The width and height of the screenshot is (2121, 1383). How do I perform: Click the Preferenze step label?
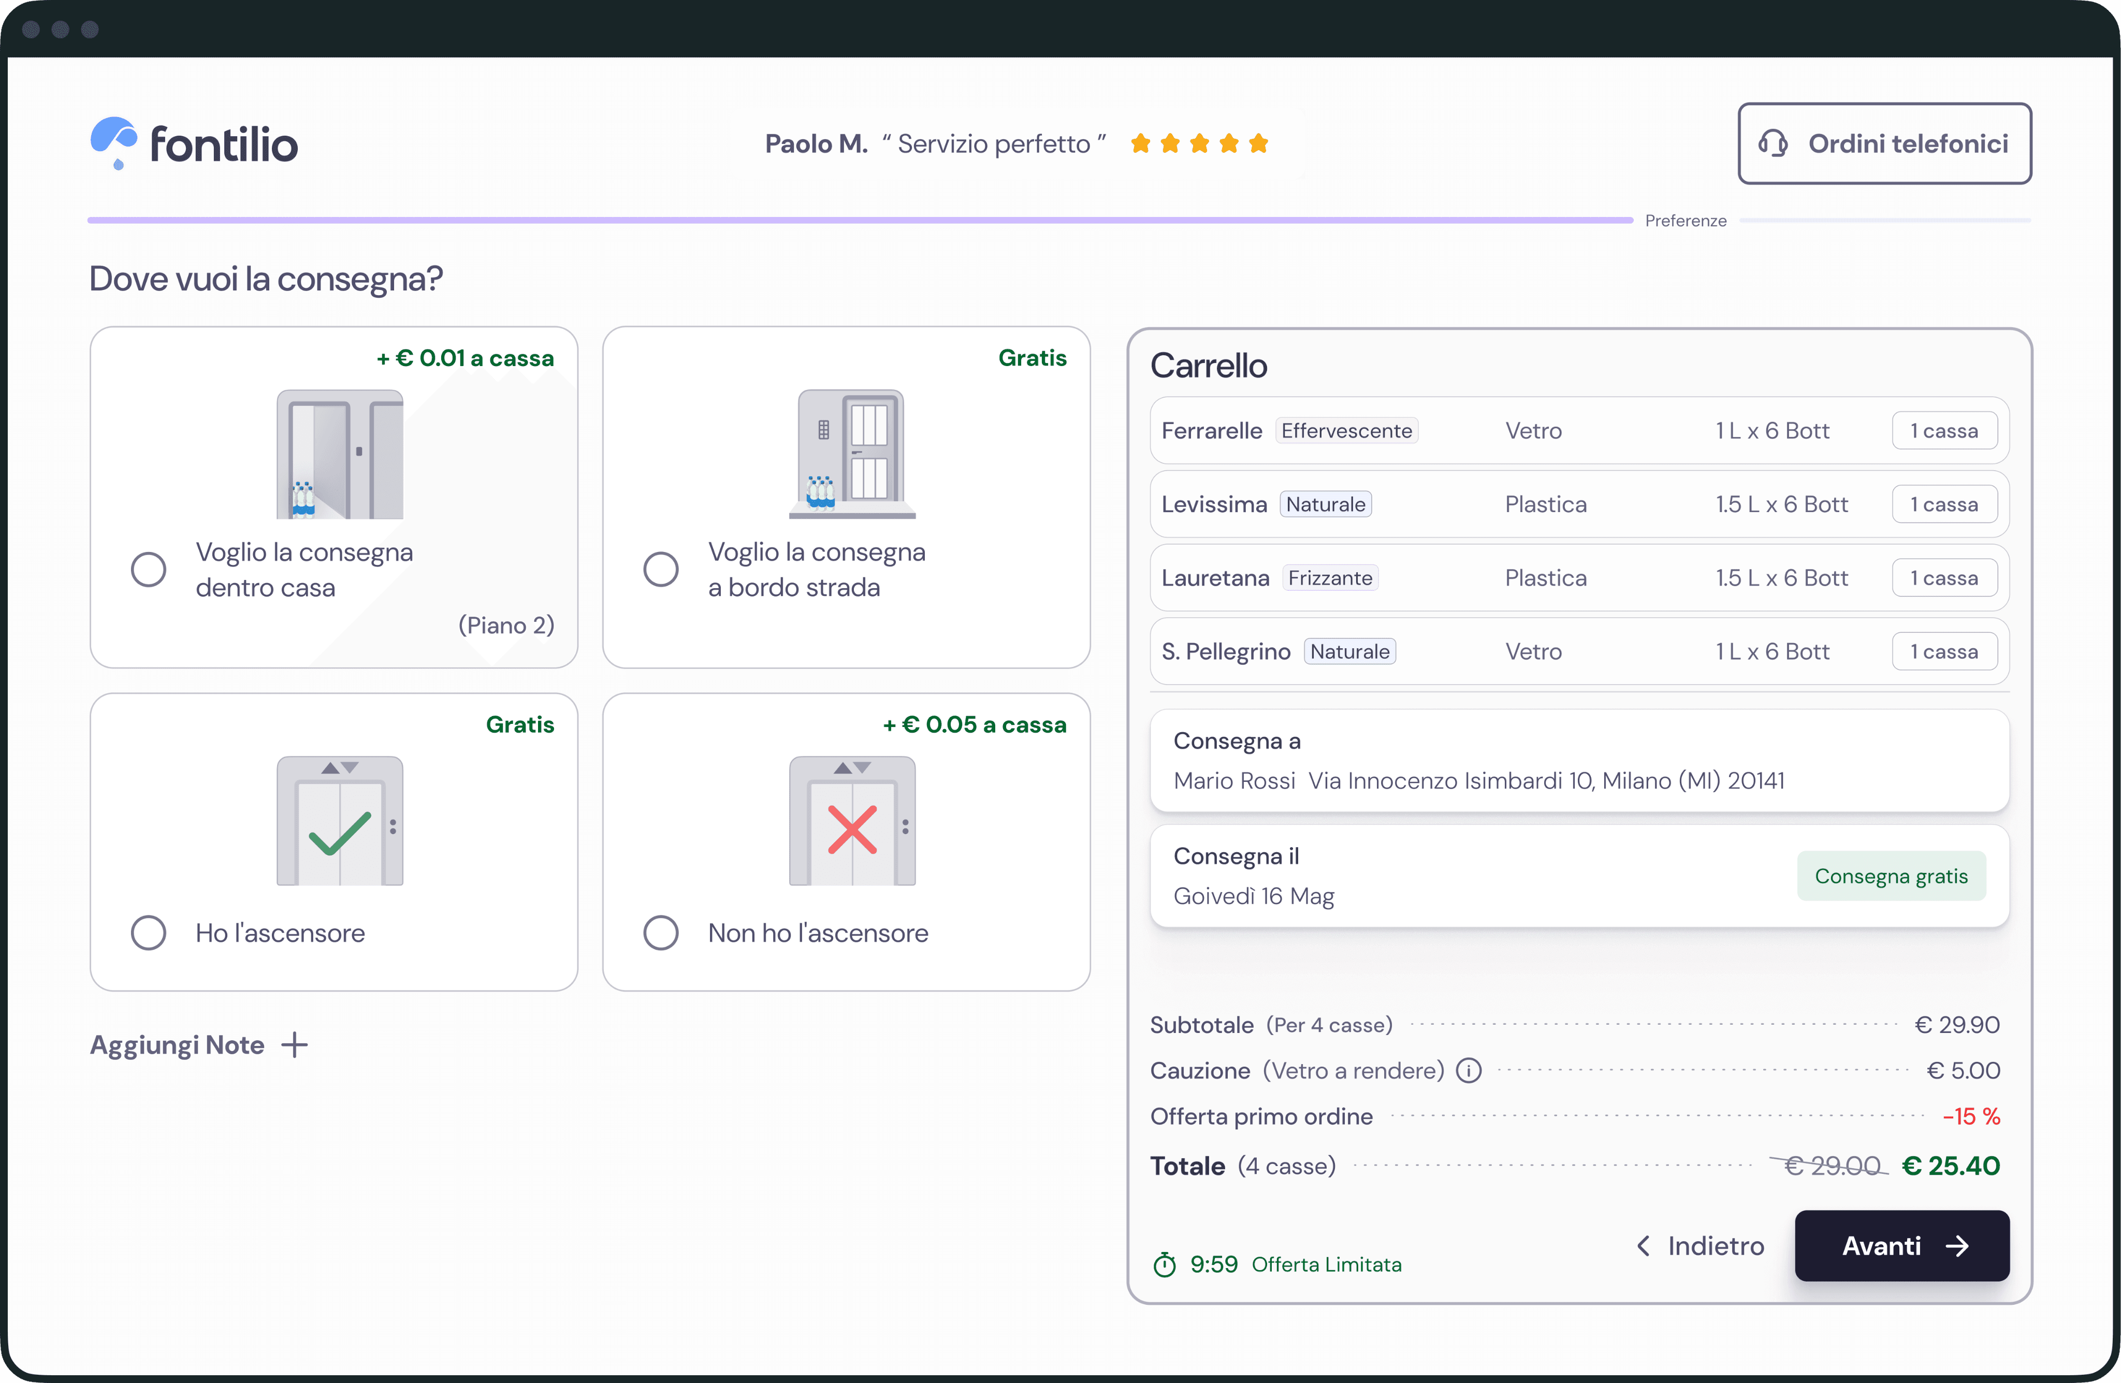coord(1685,220)
